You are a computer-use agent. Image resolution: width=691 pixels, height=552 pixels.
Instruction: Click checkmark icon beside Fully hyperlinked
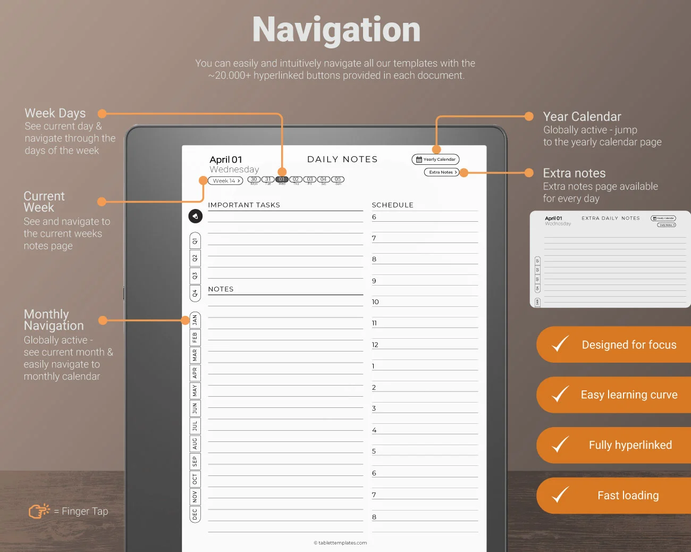coord(560,445)
